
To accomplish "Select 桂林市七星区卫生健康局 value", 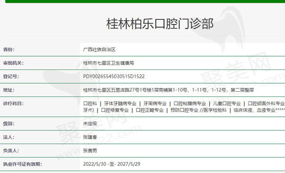I will click(108, 63).
